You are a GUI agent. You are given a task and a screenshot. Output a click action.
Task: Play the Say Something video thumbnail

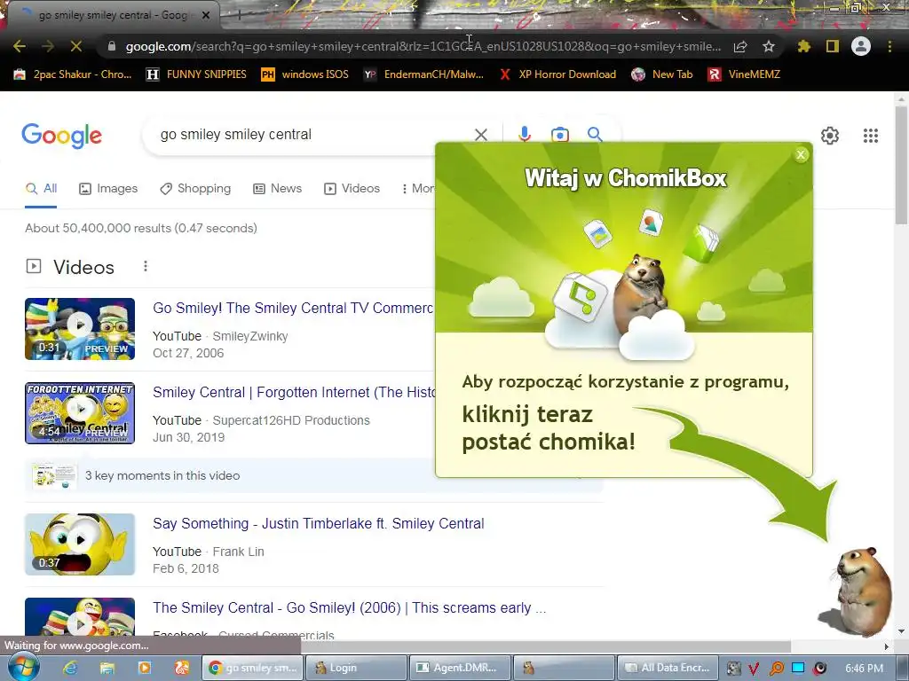tap(80, 544)
